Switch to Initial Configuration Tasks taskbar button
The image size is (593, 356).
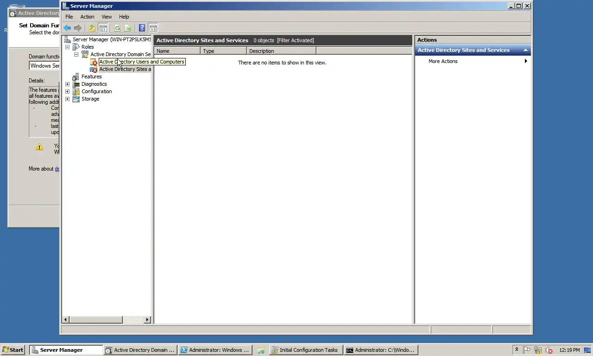point(307,350)
